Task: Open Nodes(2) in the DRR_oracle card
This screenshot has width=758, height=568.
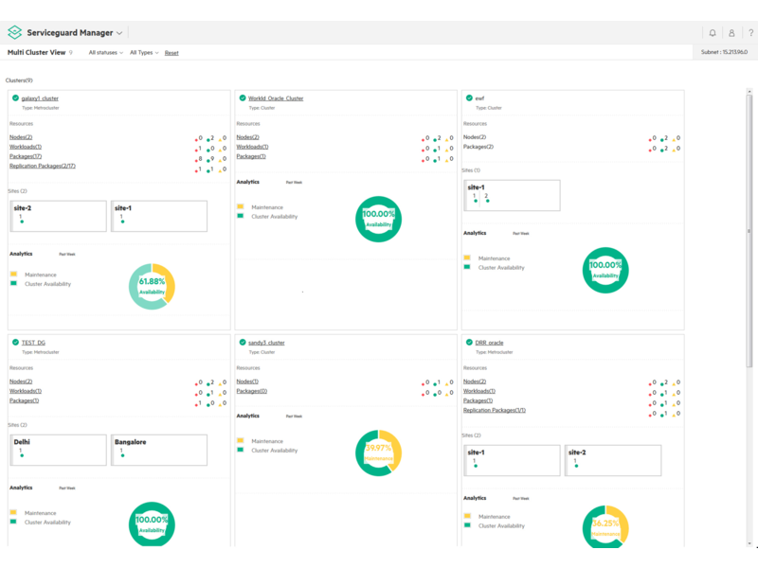Action: pos(475,382)
